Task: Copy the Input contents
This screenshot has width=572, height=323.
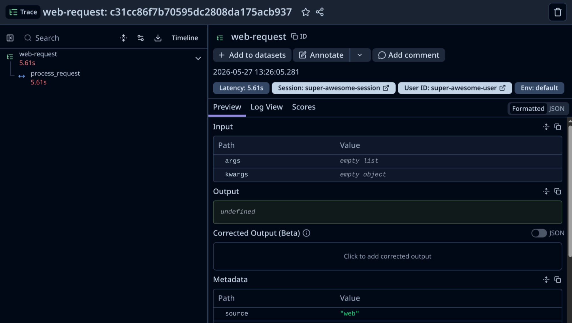Action: tap(558, 127)
